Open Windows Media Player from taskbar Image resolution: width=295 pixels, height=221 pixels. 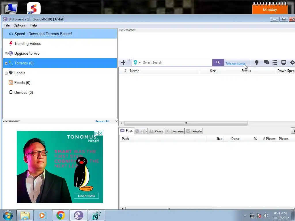(x=42, y=215)
